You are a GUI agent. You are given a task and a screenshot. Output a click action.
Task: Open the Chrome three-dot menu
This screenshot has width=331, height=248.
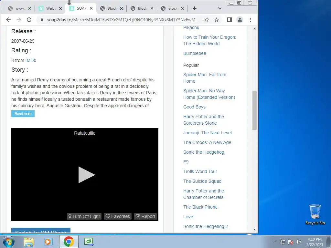click(251, 20)
